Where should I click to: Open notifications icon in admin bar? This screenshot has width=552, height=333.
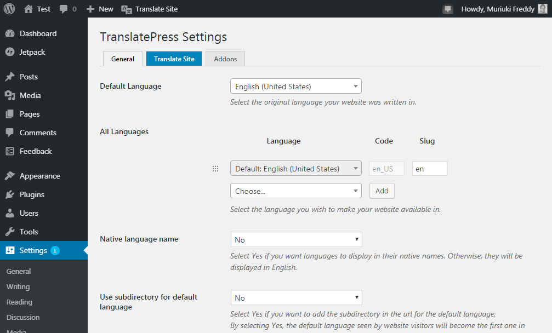(x=448, y=9)
